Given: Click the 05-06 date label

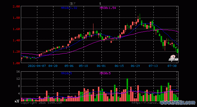Looking at the screenshot, I should pyautogui.click(x=69, y=66).
